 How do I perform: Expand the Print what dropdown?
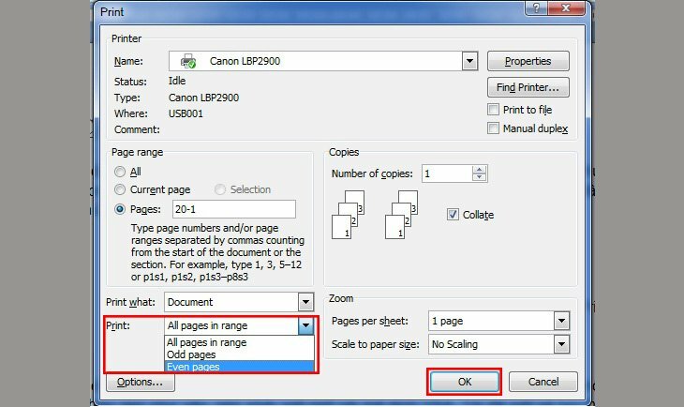305,302
